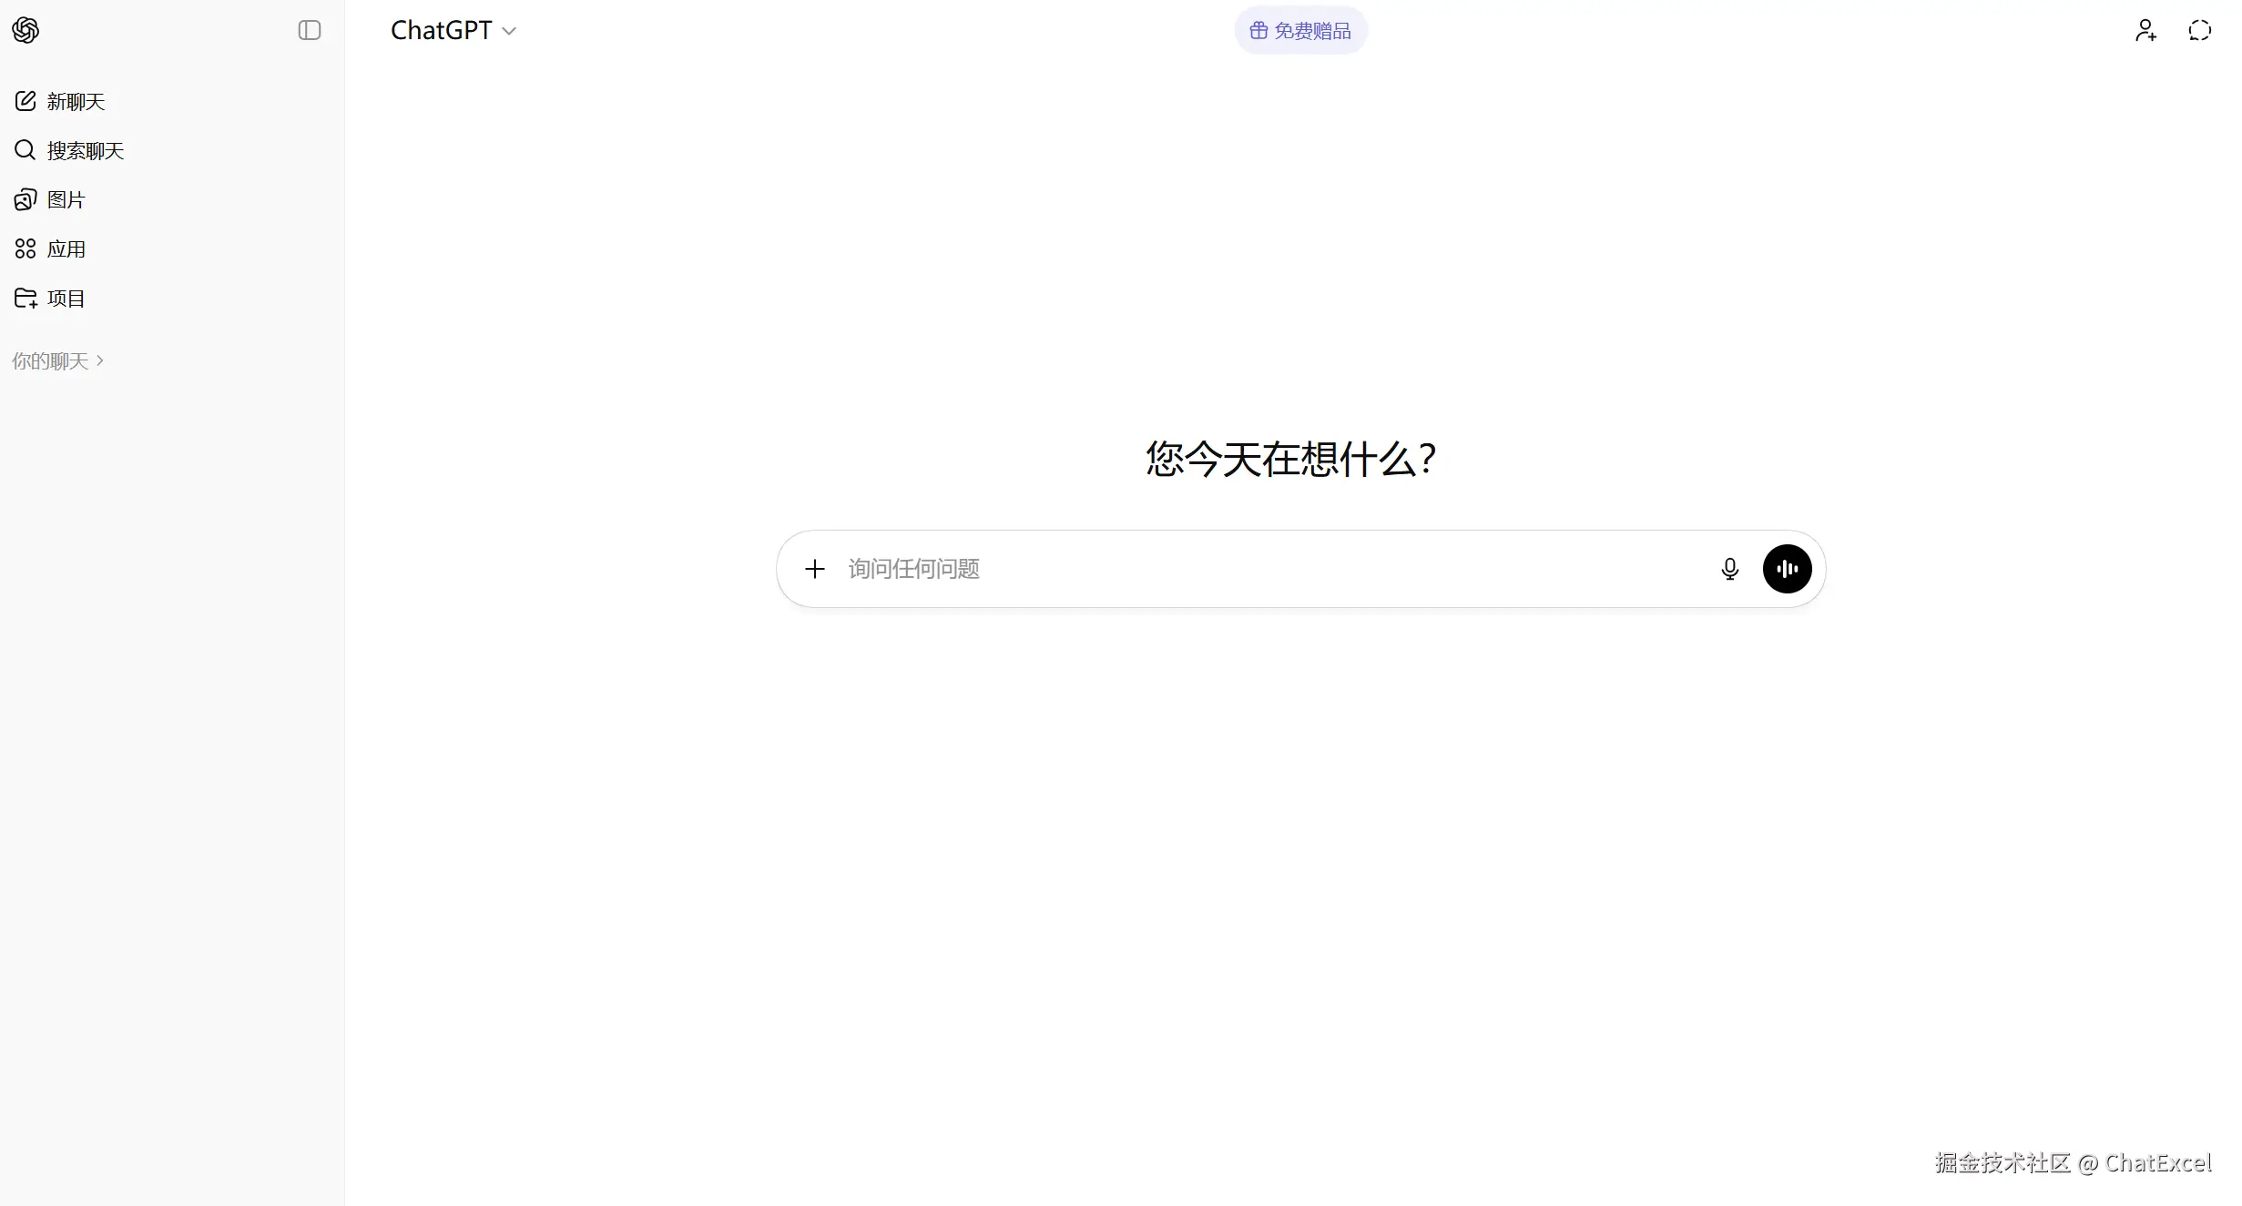This screenshot has height=1206, width=2242.
Task: Expand the 你的聊天 section chevron
Action: pos(100,360)
